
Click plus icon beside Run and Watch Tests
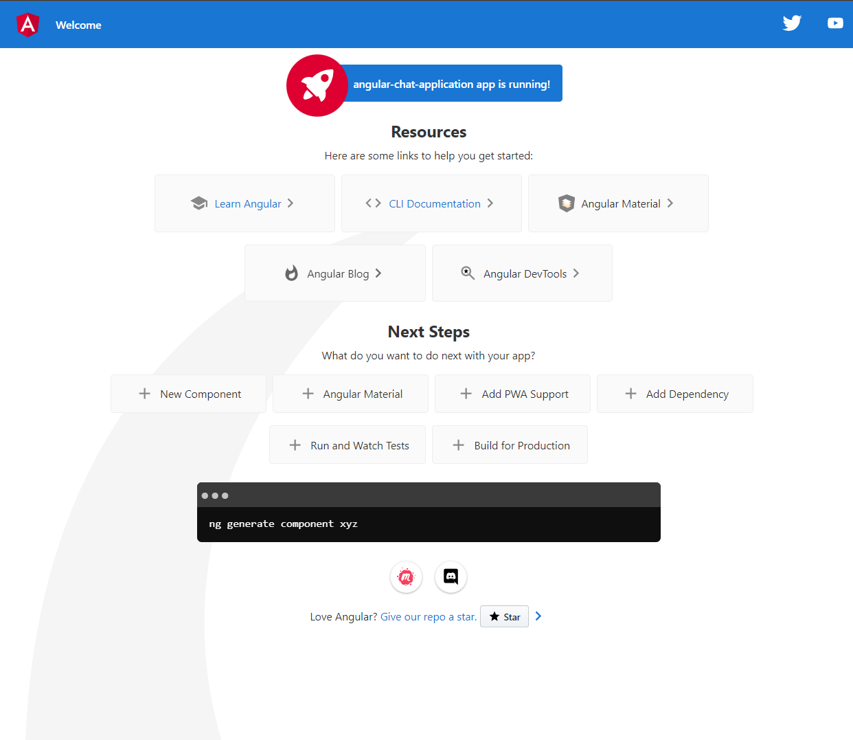(x=295, y=445)
